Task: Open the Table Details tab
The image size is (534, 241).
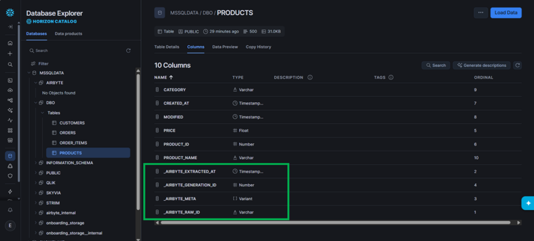Action: pos(166,47)
